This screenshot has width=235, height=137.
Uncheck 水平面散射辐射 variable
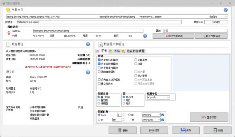(x=99, y=64)
